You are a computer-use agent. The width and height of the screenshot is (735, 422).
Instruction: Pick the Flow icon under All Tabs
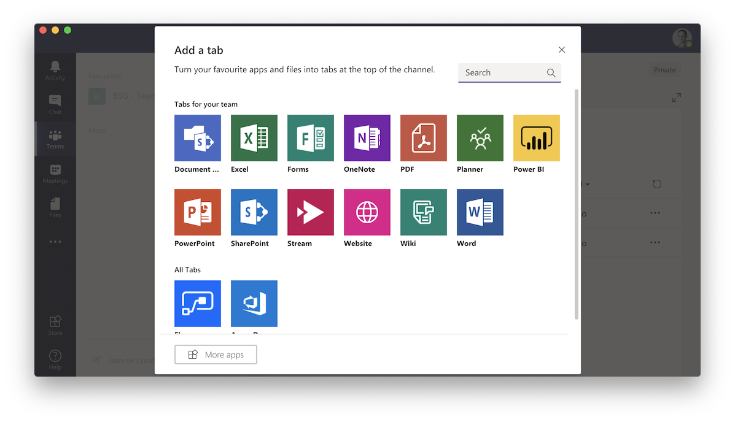click(197, 304)
